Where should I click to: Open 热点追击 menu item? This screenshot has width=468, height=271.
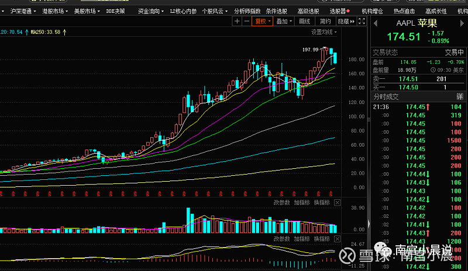(404, 11)
